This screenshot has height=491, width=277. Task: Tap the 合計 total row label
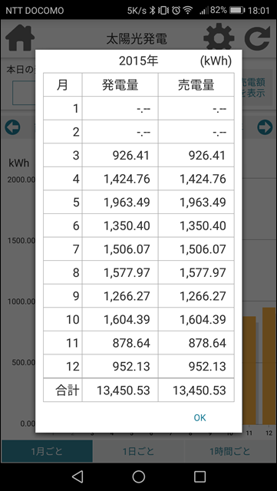point(68,390)
